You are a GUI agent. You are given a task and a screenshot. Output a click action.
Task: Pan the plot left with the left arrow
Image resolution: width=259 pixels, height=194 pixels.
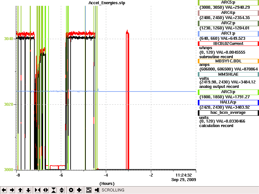click(4, 190)
